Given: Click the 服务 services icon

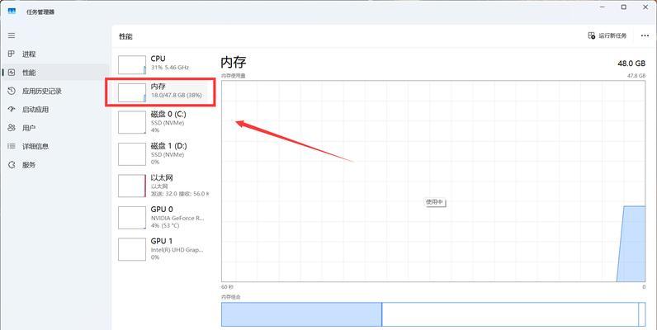Looking at the screenshot, I should click(12, 164).
